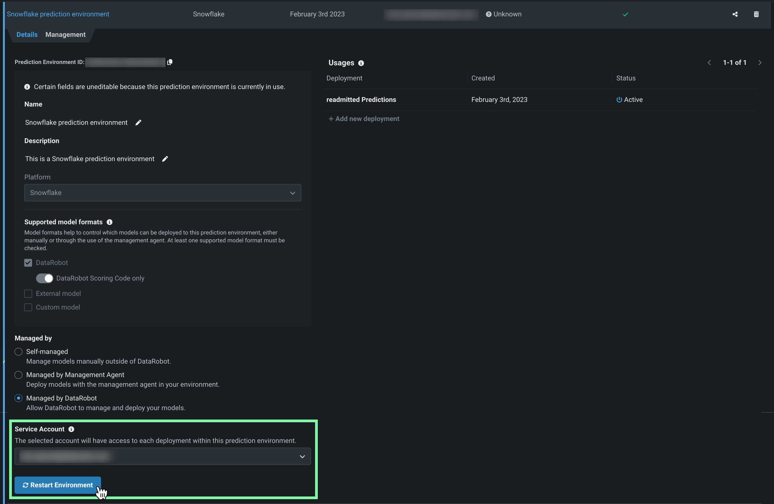
Task: Check the External model checkbox
Action: (28, 294)
